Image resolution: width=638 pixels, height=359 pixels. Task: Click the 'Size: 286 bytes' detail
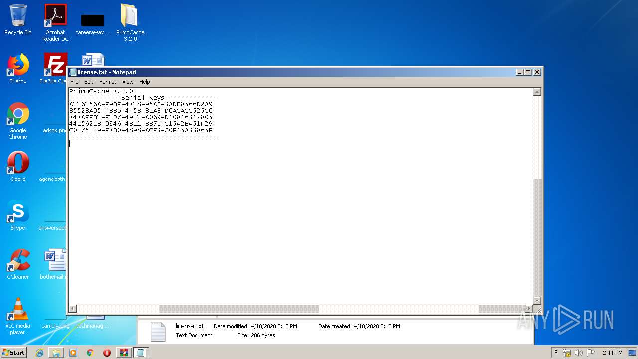[x=256, y=335]
